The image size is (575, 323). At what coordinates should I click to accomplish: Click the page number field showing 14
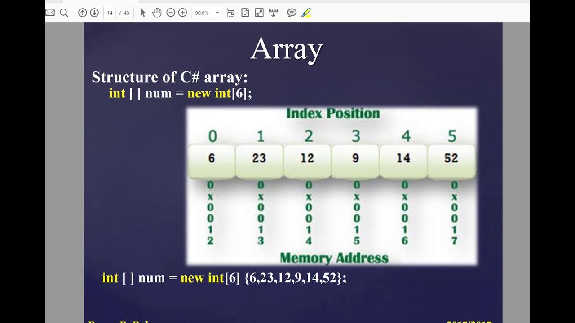pyautogui.click(x=110, y=13)
